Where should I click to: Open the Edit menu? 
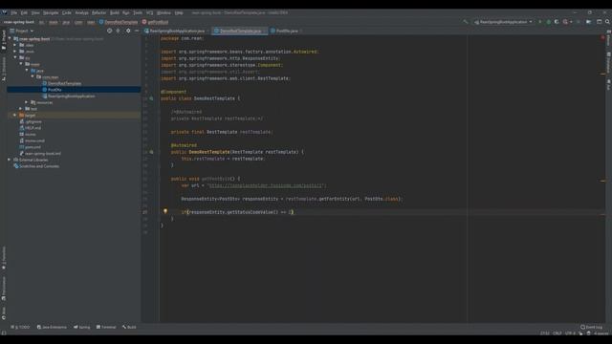click(x=24, y=12)
